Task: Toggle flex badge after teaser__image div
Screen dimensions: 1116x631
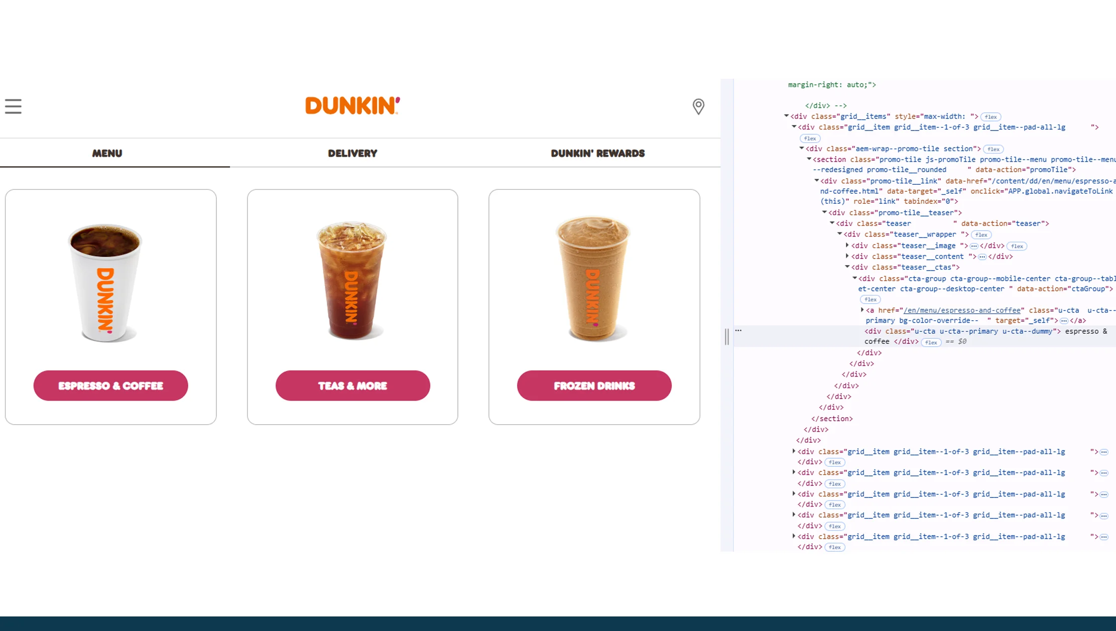Action: coord(1017,246)
